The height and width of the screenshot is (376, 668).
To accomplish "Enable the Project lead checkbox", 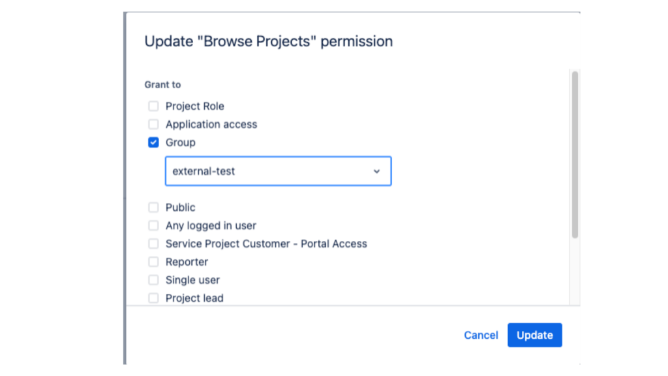I will 153,298.
